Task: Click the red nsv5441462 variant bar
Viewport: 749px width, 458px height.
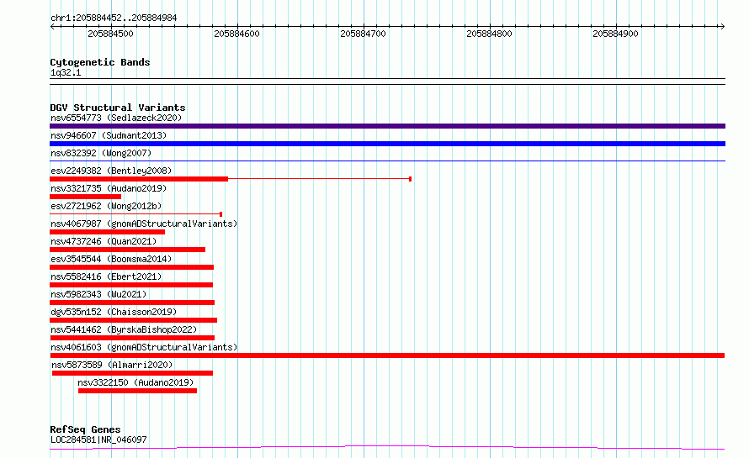Action: (x=132, y=338)
